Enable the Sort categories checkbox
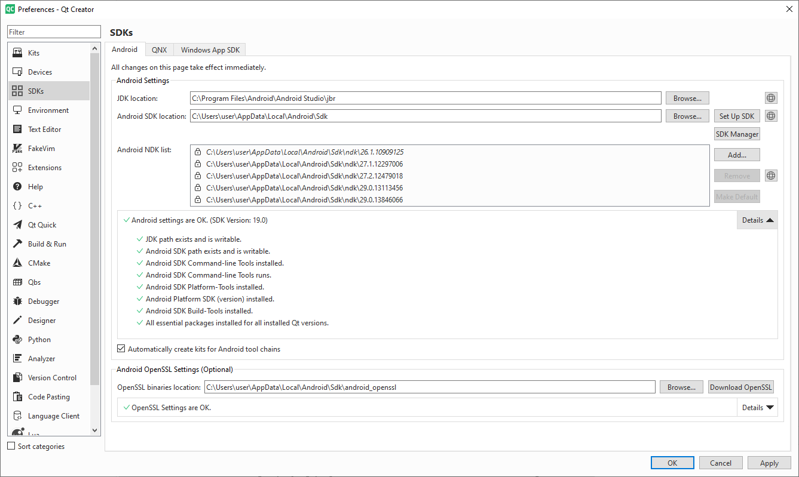 pos(11,447)
